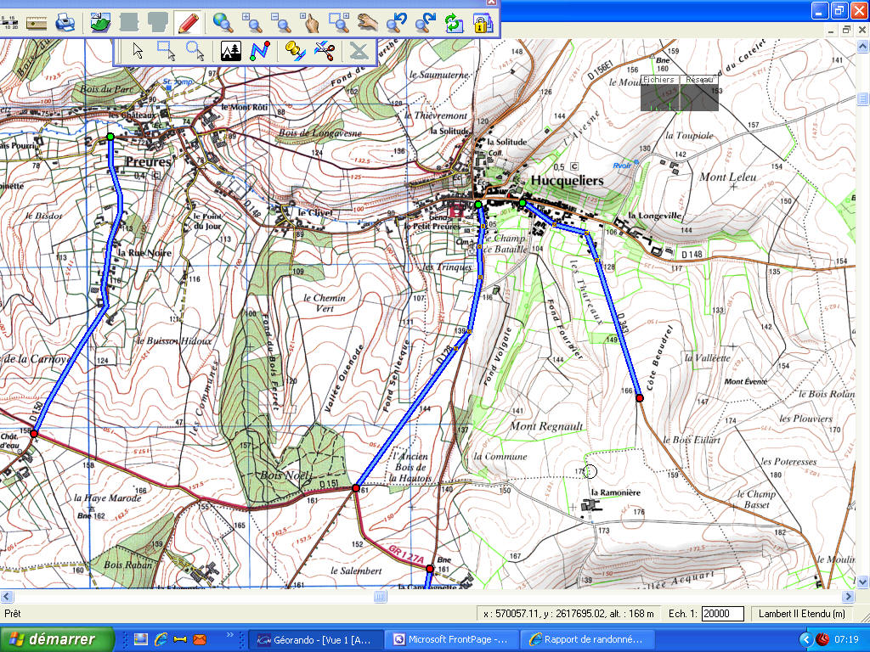This screenshot has height=652, width=870.
Task: Select the hand pan tool
Action: click(x=367, y=23)
